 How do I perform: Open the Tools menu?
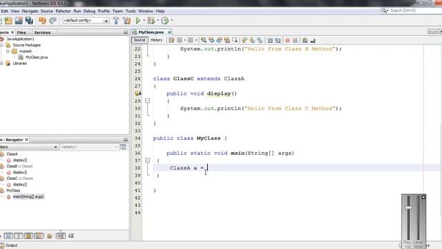[x=131, y=11]
